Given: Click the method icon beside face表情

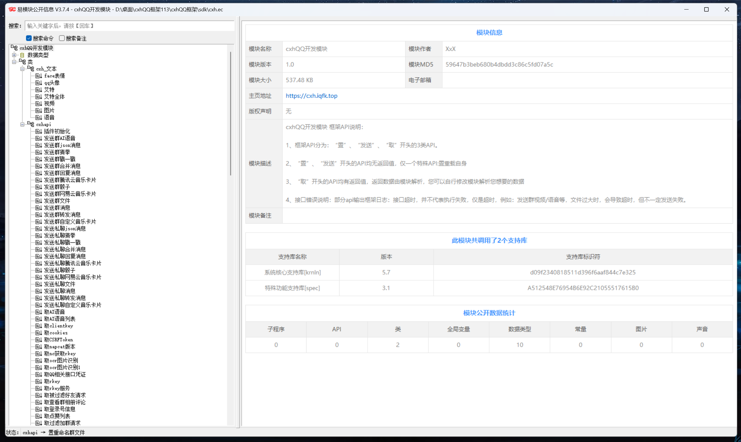Looking at the screenshot, I should [x=38, y=76].
